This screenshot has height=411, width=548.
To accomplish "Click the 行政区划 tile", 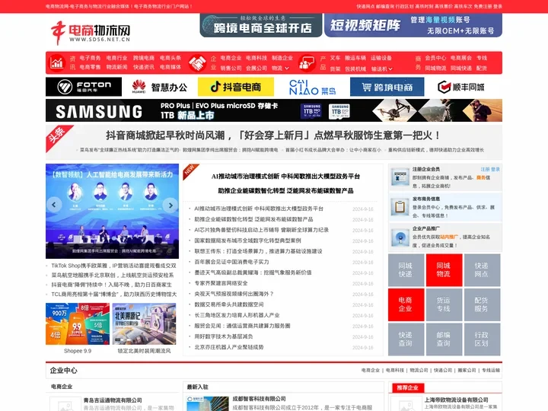I will tap(481, 339).
